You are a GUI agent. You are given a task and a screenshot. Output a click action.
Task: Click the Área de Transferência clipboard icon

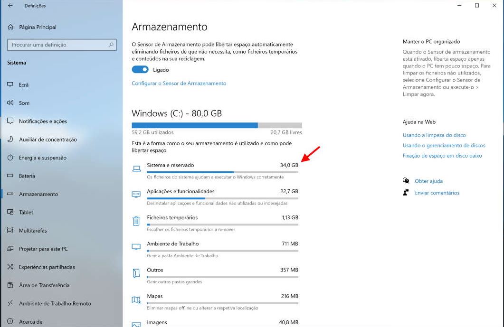pyautogui.click(x=10, y=285)
